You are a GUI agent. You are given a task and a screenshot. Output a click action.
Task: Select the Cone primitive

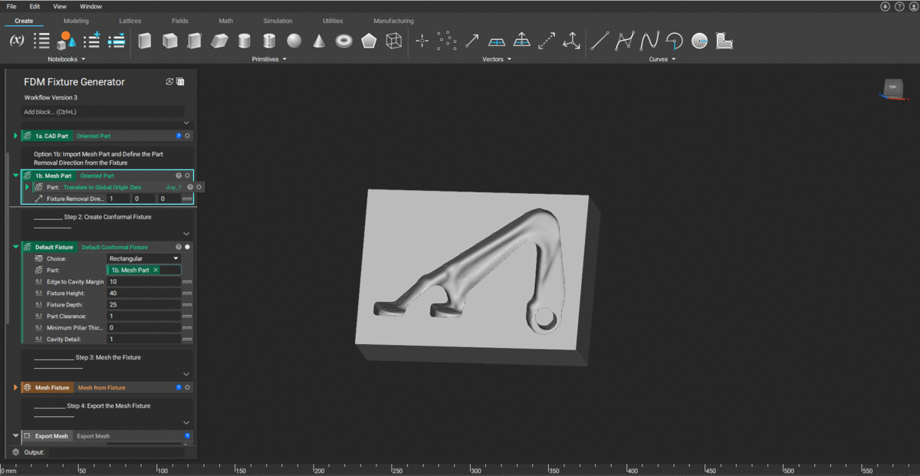(319, 41)
